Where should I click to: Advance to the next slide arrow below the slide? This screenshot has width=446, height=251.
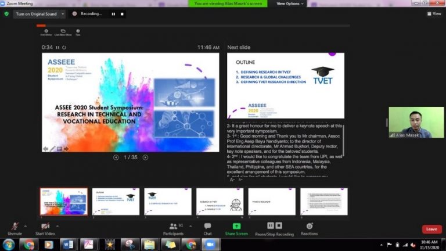coord(145,157)
